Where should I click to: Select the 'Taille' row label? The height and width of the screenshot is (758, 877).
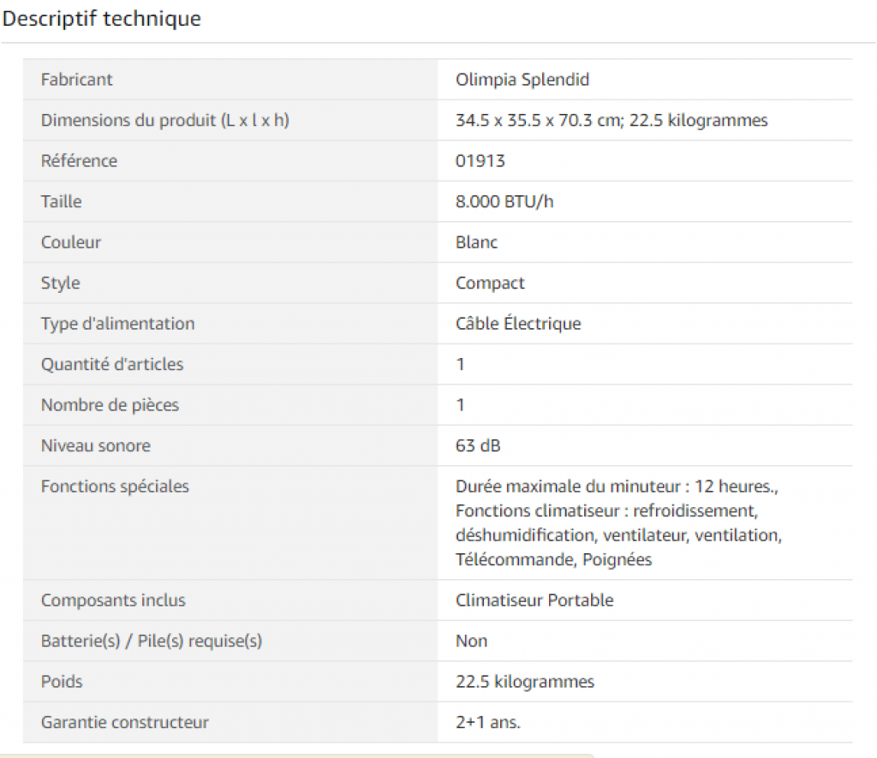coord(61,201)
